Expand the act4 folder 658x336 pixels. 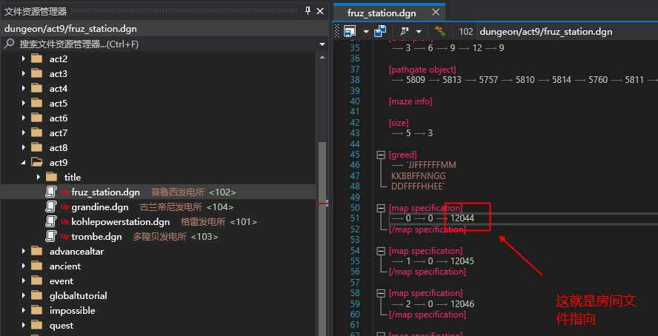[x=23, y=88]
